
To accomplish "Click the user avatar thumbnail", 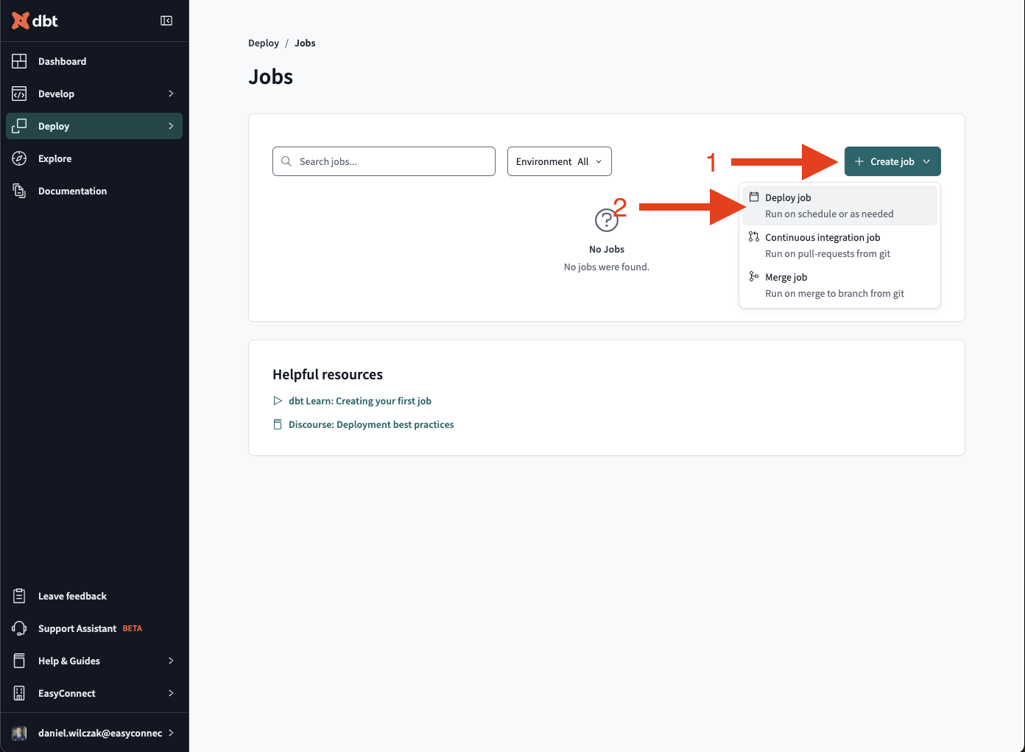I will 19,733.
